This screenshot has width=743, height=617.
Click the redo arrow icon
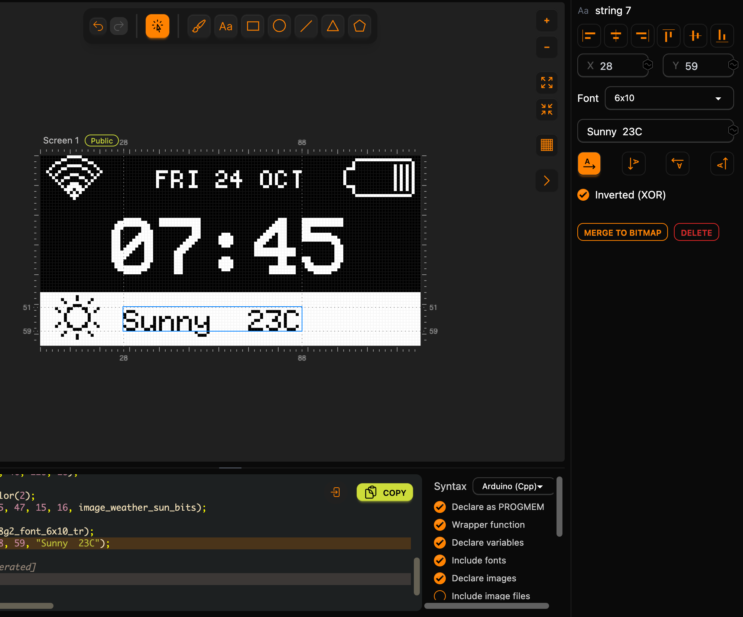pyautogui.click(x=119, y=26)
